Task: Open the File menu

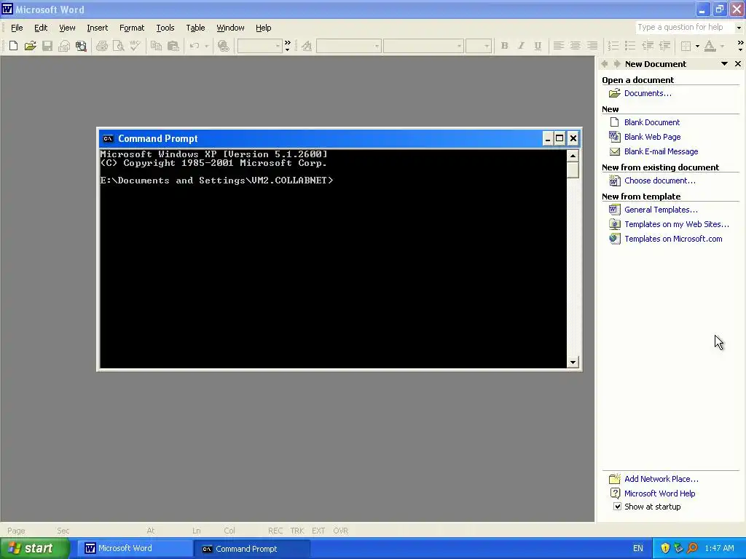Action: click(17, 28)
